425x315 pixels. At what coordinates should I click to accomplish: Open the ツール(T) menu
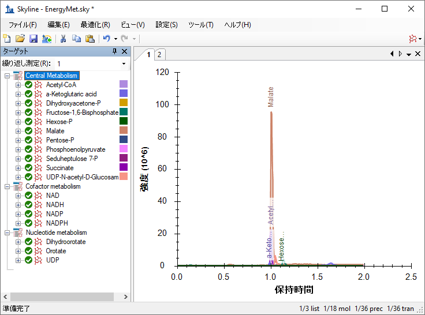pyautogui.click(x=201, y=25)
